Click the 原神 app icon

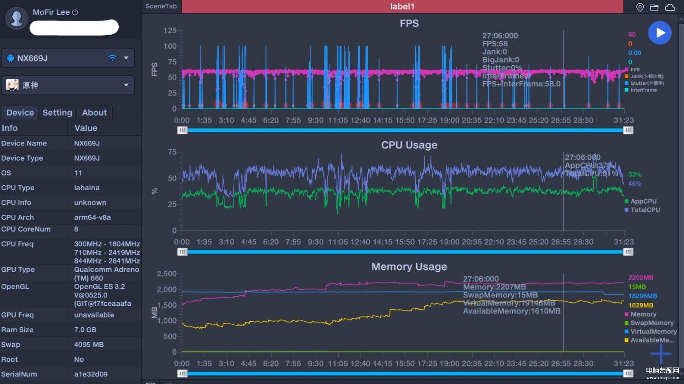(12, 85)
